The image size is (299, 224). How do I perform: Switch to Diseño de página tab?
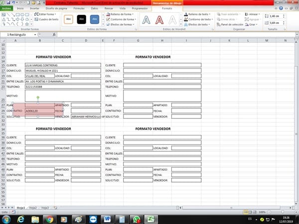[56, 8]
